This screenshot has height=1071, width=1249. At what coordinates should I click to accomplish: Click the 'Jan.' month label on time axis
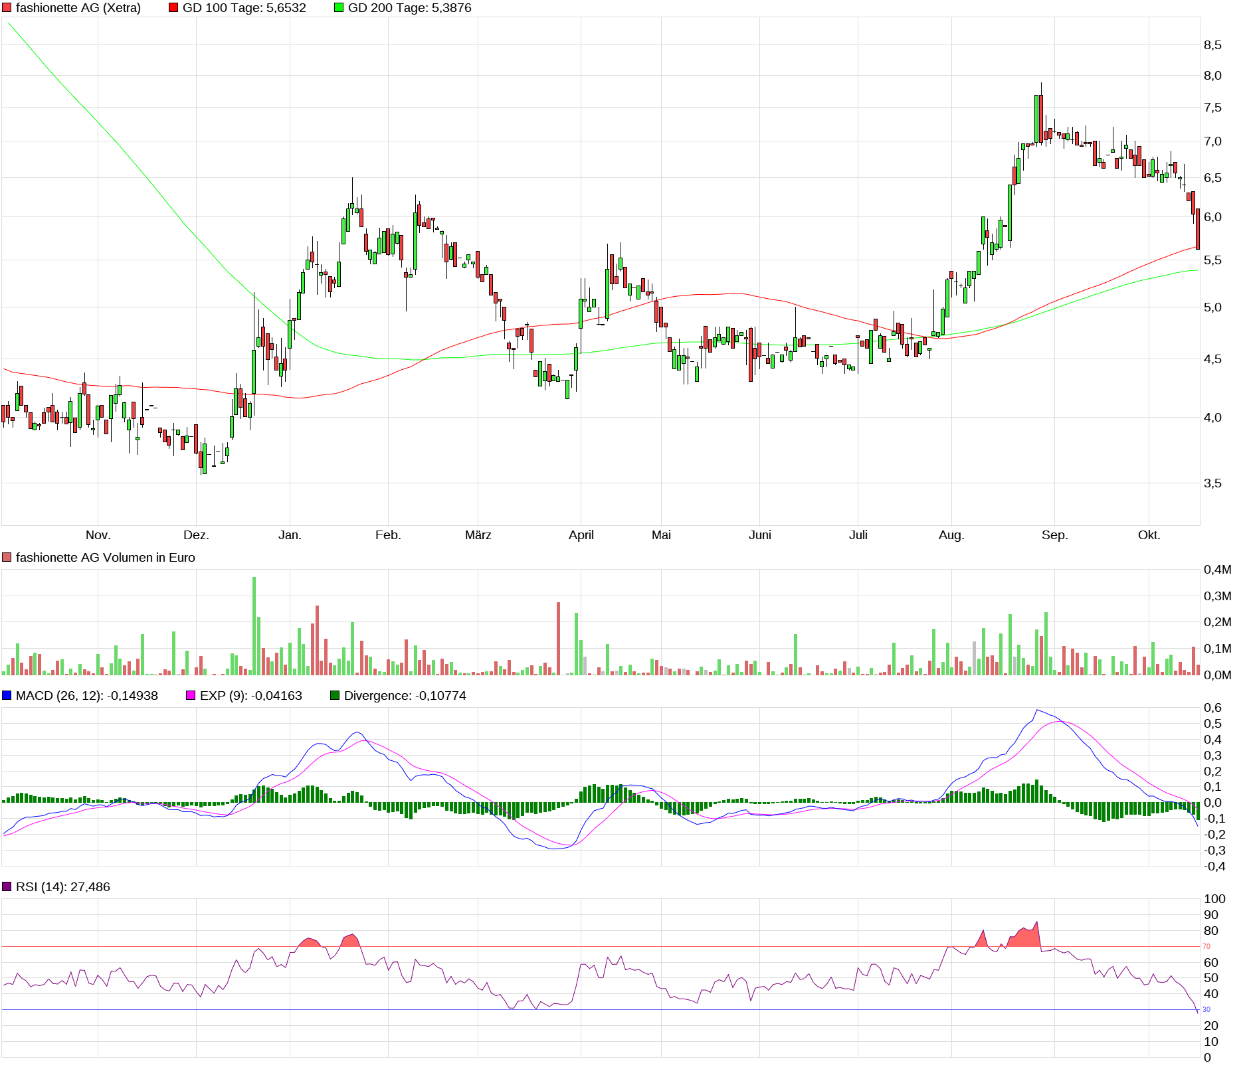point(290,535)
